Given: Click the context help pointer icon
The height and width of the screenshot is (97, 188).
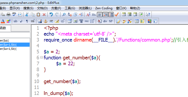Looking at the screenshot, I should 148,14.
